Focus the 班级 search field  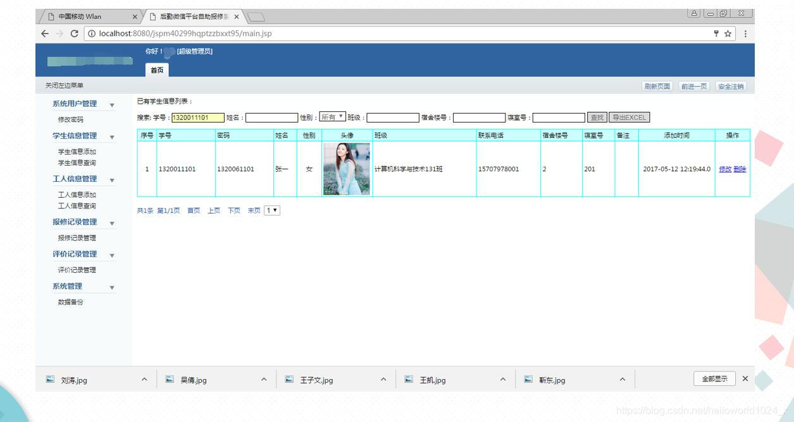tap(393, 118)
